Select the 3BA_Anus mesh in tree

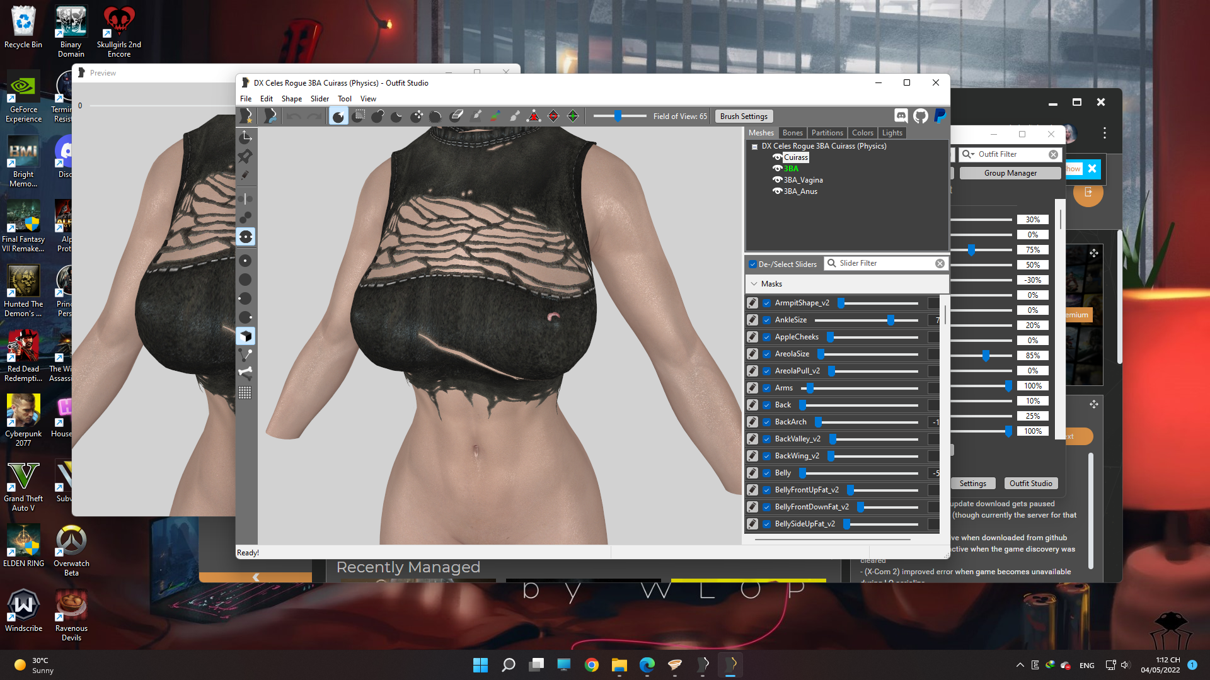click(x=800, y=191)
